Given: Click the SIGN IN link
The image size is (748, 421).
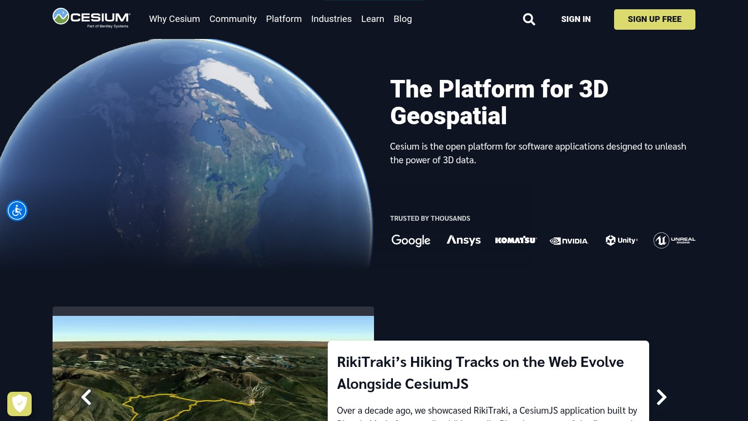Looking at the screenshot, I should [576, 19].
